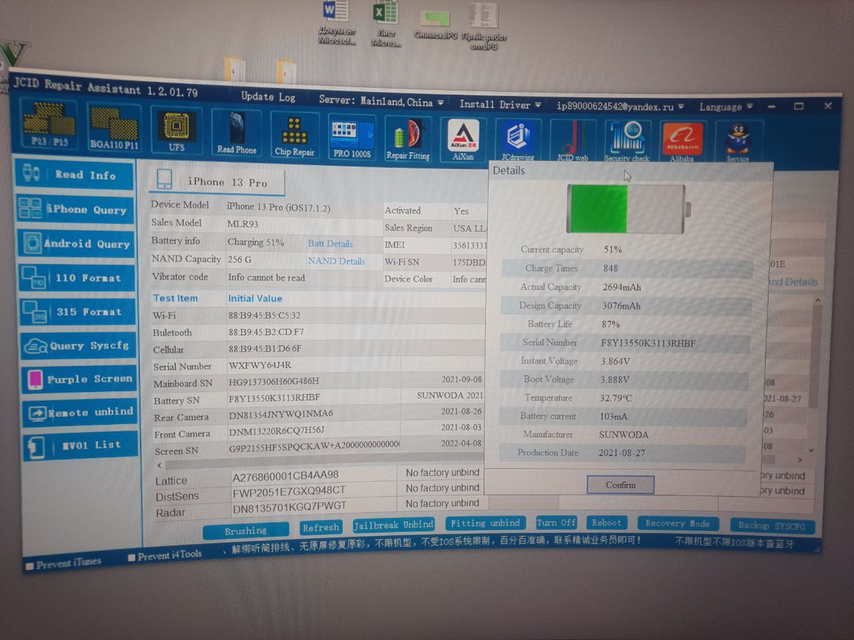Click the Refresh button
Screen dimensions: 854x640
coord(321,527)
